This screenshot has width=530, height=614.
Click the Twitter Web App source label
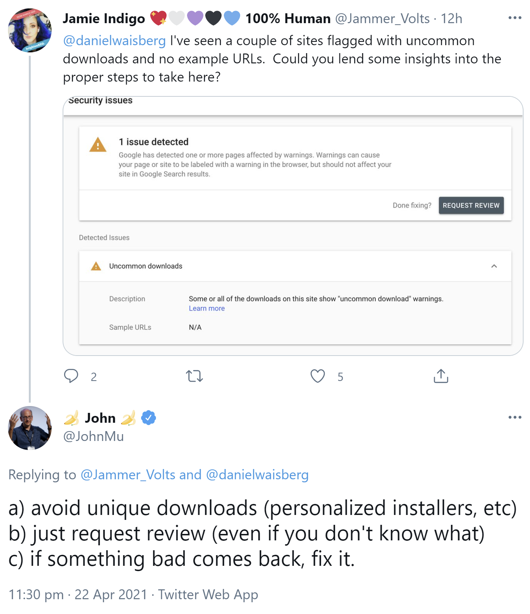click(x=208, y=594)
